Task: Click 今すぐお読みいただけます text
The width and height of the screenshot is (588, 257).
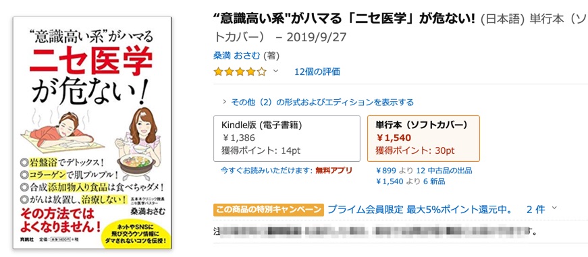Action: (x=267, y=171)
